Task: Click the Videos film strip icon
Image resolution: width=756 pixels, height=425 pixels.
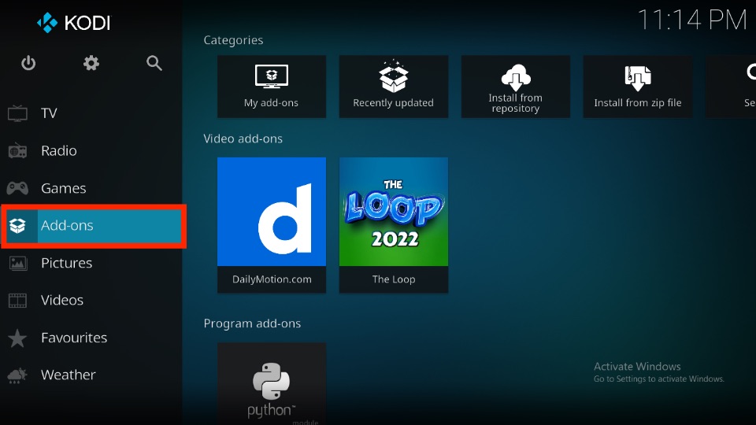Action: (x=18, y=300)
